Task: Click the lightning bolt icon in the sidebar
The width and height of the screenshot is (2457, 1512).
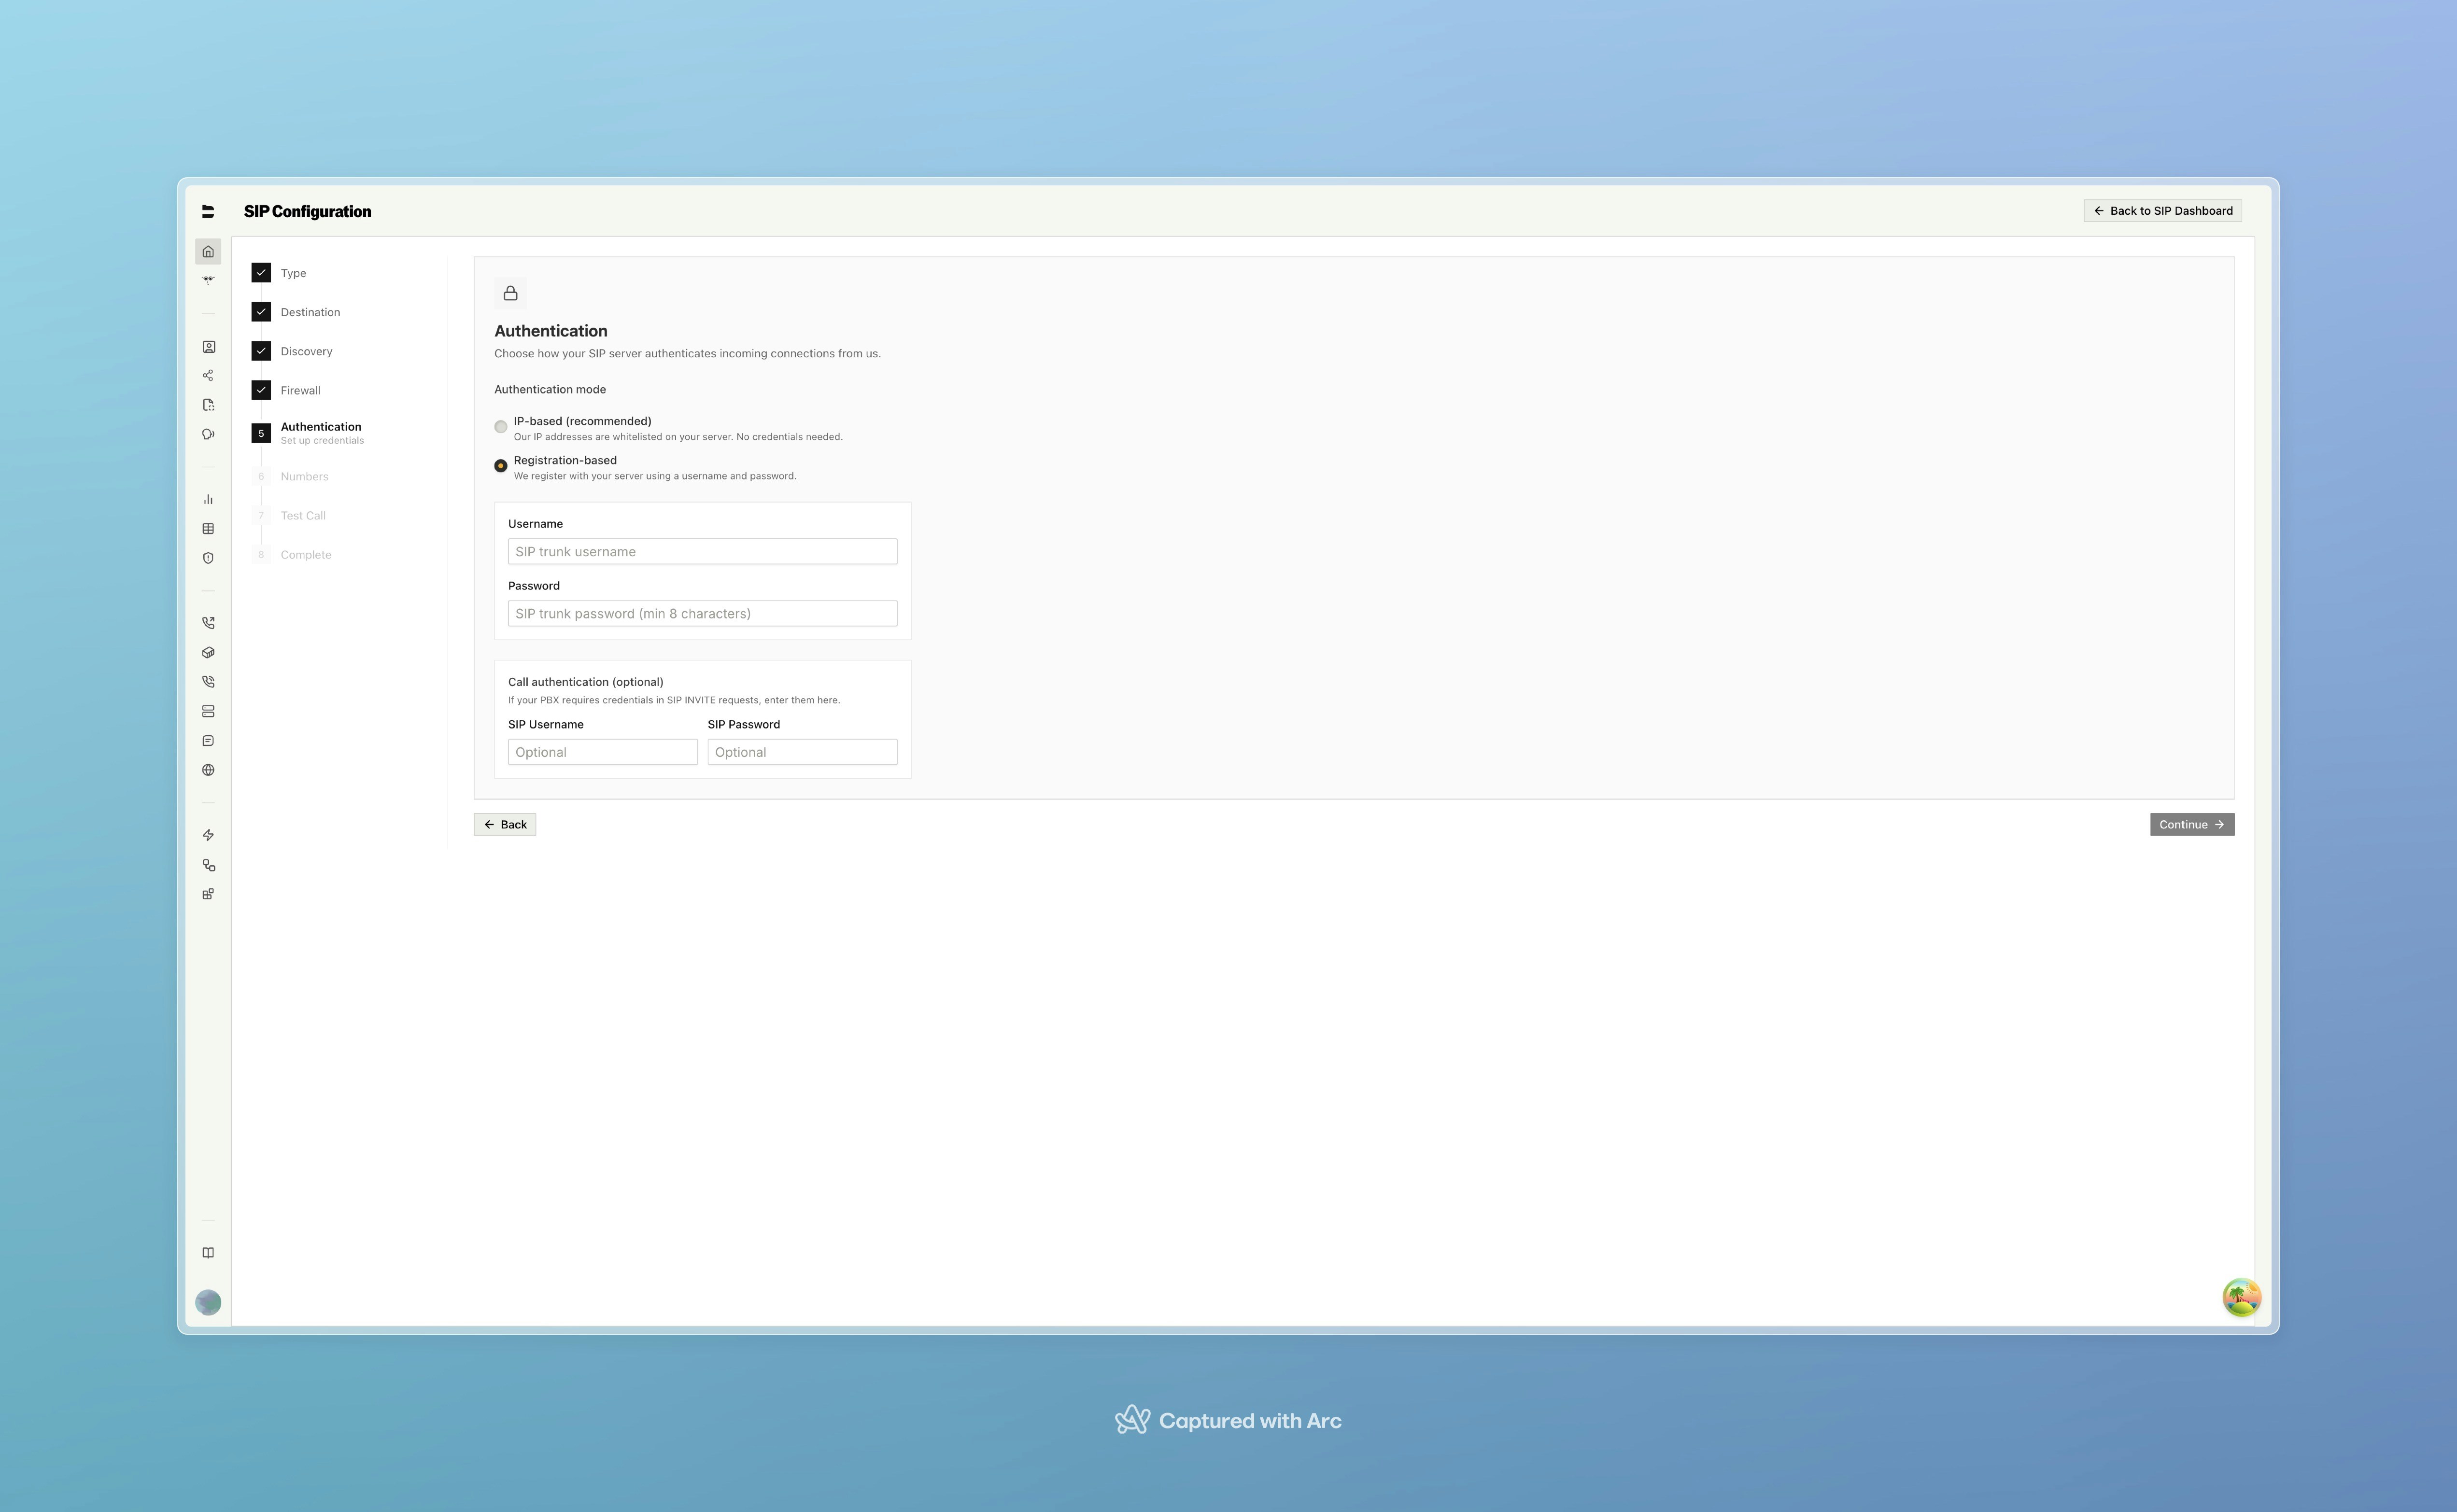Action: tap(208, 834)
